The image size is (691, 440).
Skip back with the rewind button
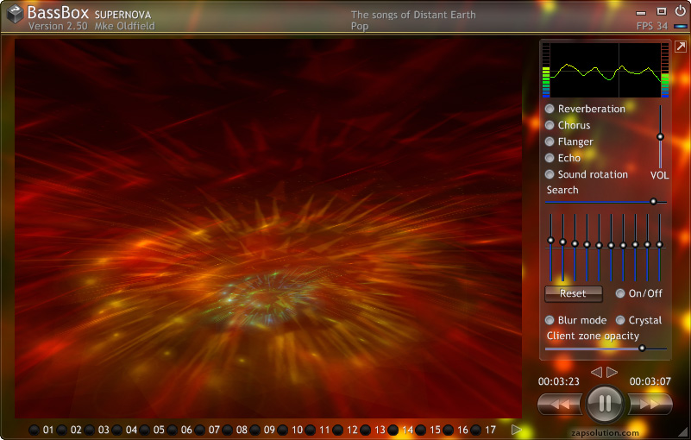[561, 404]
